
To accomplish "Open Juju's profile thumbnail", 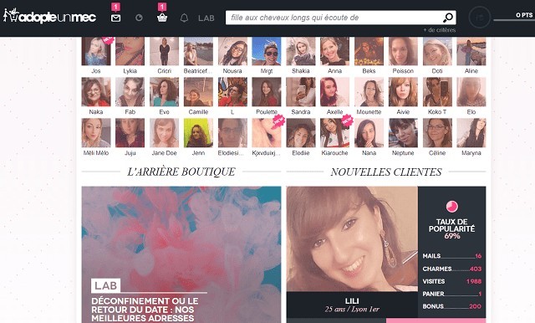I will coord(130,133).
